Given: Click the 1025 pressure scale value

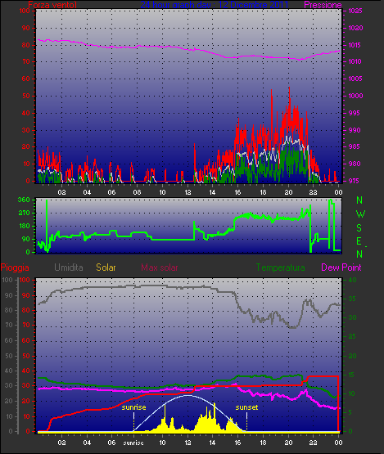Looking at the screenshot, I should (355, 11).
